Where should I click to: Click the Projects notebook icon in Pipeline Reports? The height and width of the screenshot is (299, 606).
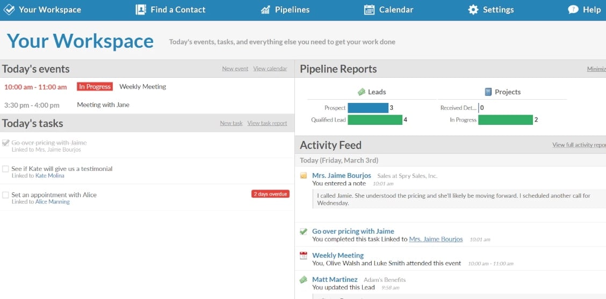pos(488,92)
